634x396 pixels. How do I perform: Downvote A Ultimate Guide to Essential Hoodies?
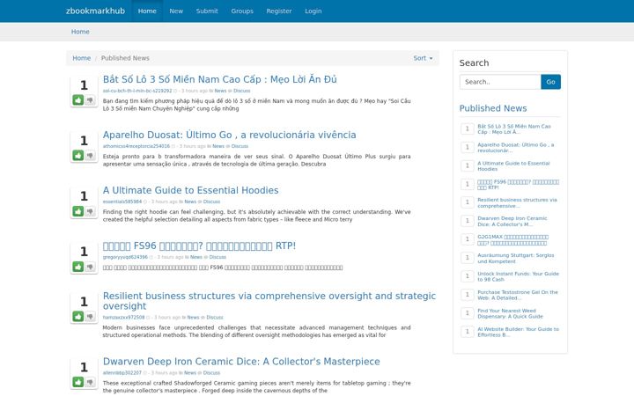click(x=90, y=211)
